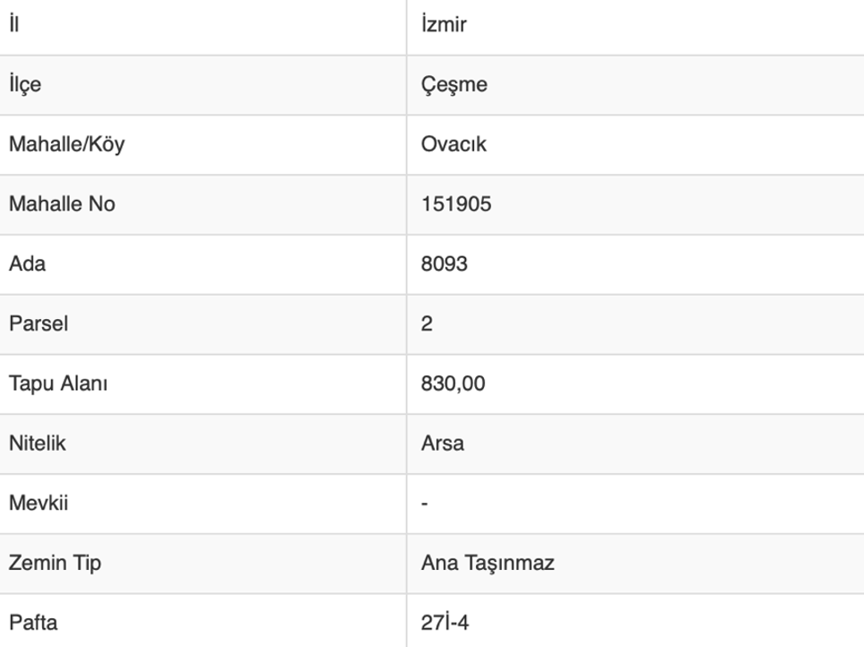Click the Ovacık neighborhood value

pos(454,144)
